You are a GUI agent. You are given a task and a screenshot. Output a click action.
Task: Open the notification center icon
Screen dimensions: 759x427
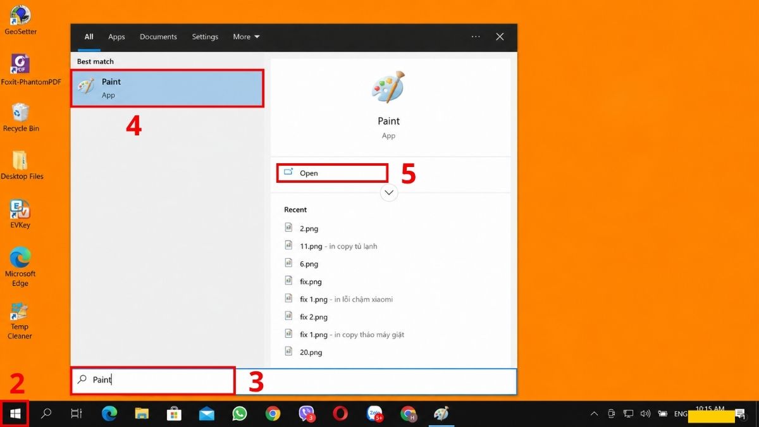tap(740, 414)
